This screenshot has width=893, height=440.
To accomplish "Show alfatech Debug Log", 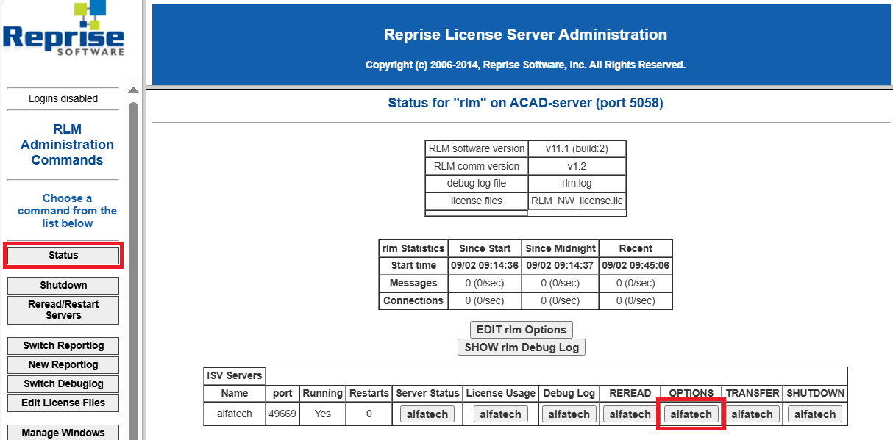I will pyautogui.click(x=569, y=414).
